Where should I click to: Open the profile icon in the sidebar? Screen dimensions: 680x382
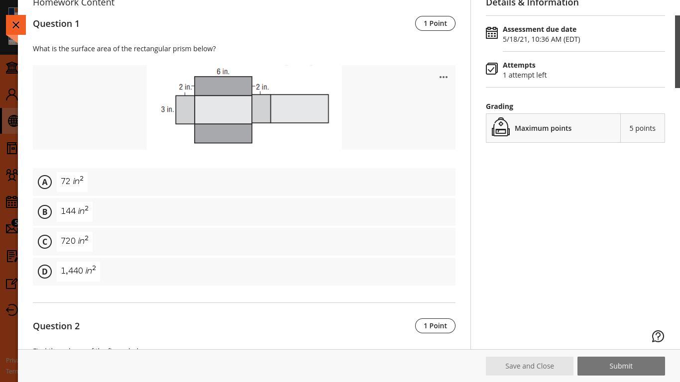point(11,94)
